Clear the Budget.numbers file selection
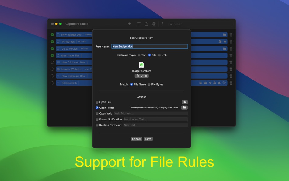Viewport: 289px width, 181px height. coord(141,76)
